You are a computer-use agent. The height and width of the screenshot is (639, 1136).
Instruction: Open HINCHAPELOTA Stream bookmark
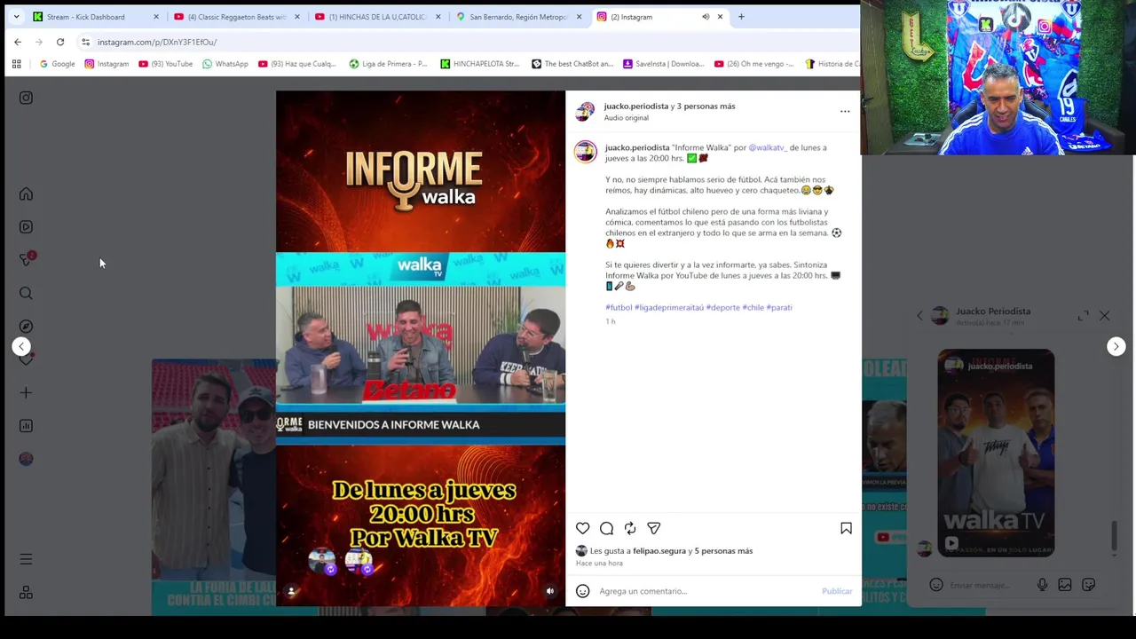click(480, 64)
